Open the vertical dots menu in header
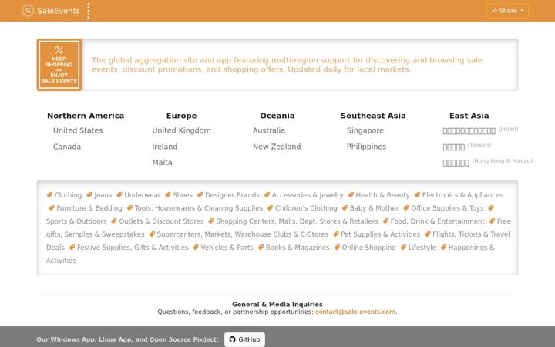 89,11
